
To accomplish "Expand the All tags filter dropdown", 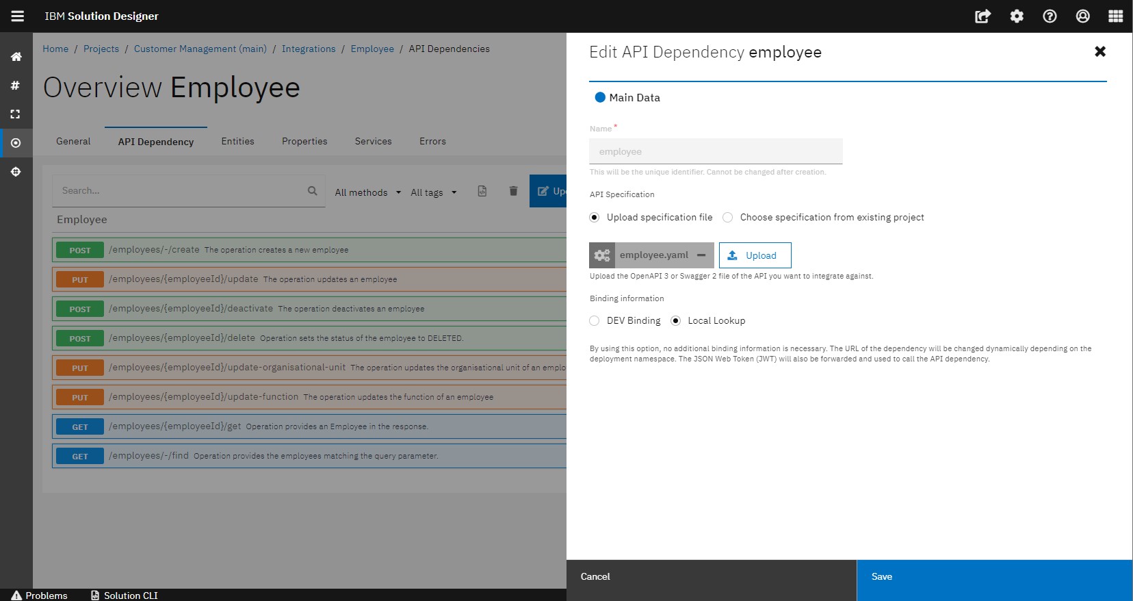I will [x=433, y=192].
